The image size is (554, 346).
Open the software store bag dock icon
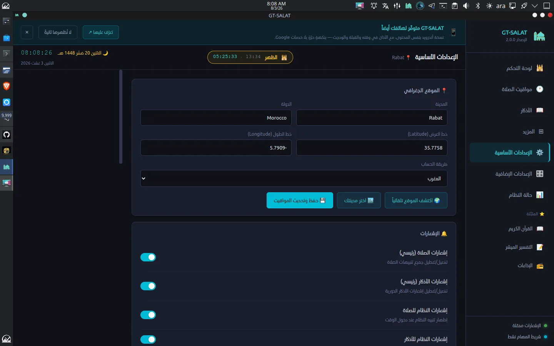7,38
